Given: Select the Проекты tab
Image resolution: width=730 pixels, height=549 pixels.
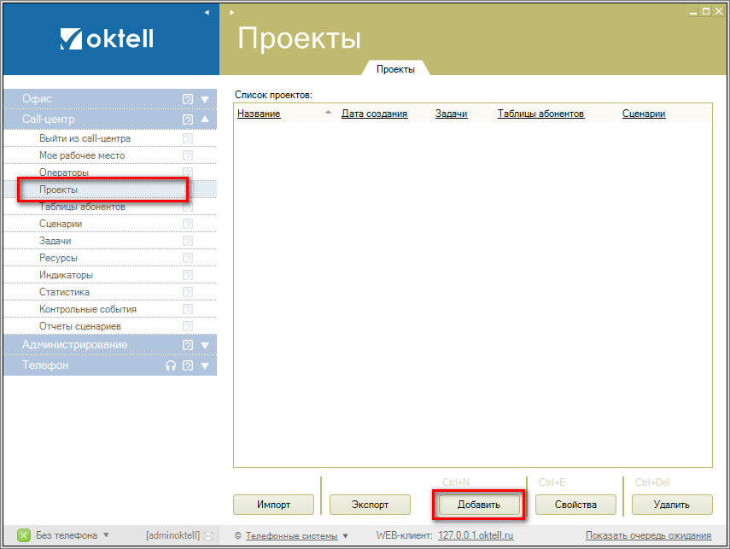Looking at the screenshot, I should (395, 69).
